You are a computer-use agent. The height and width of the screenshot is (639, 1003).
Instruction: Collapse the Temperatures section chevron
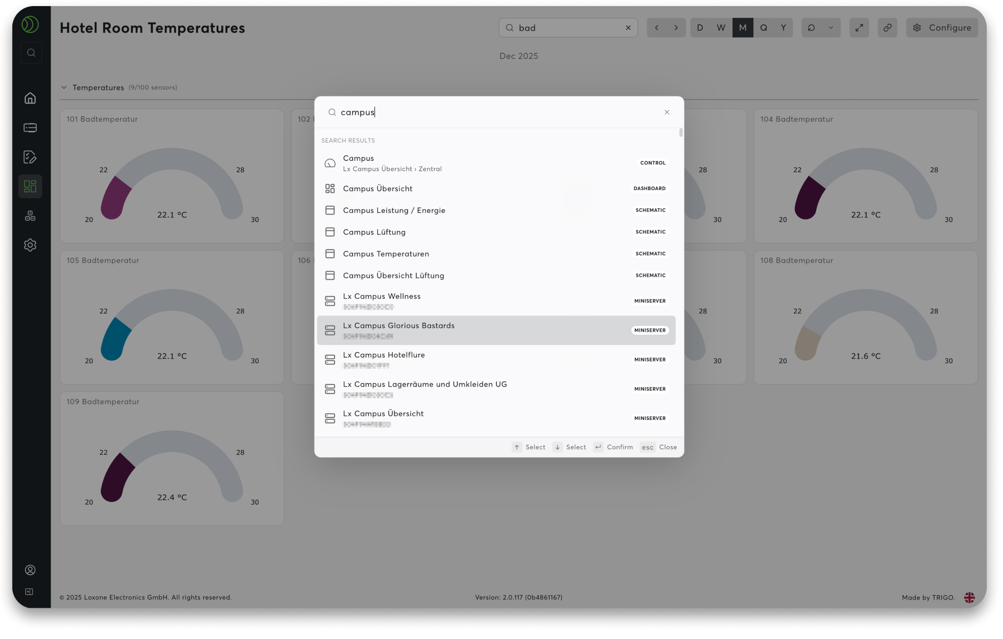[x=64, y=87]
